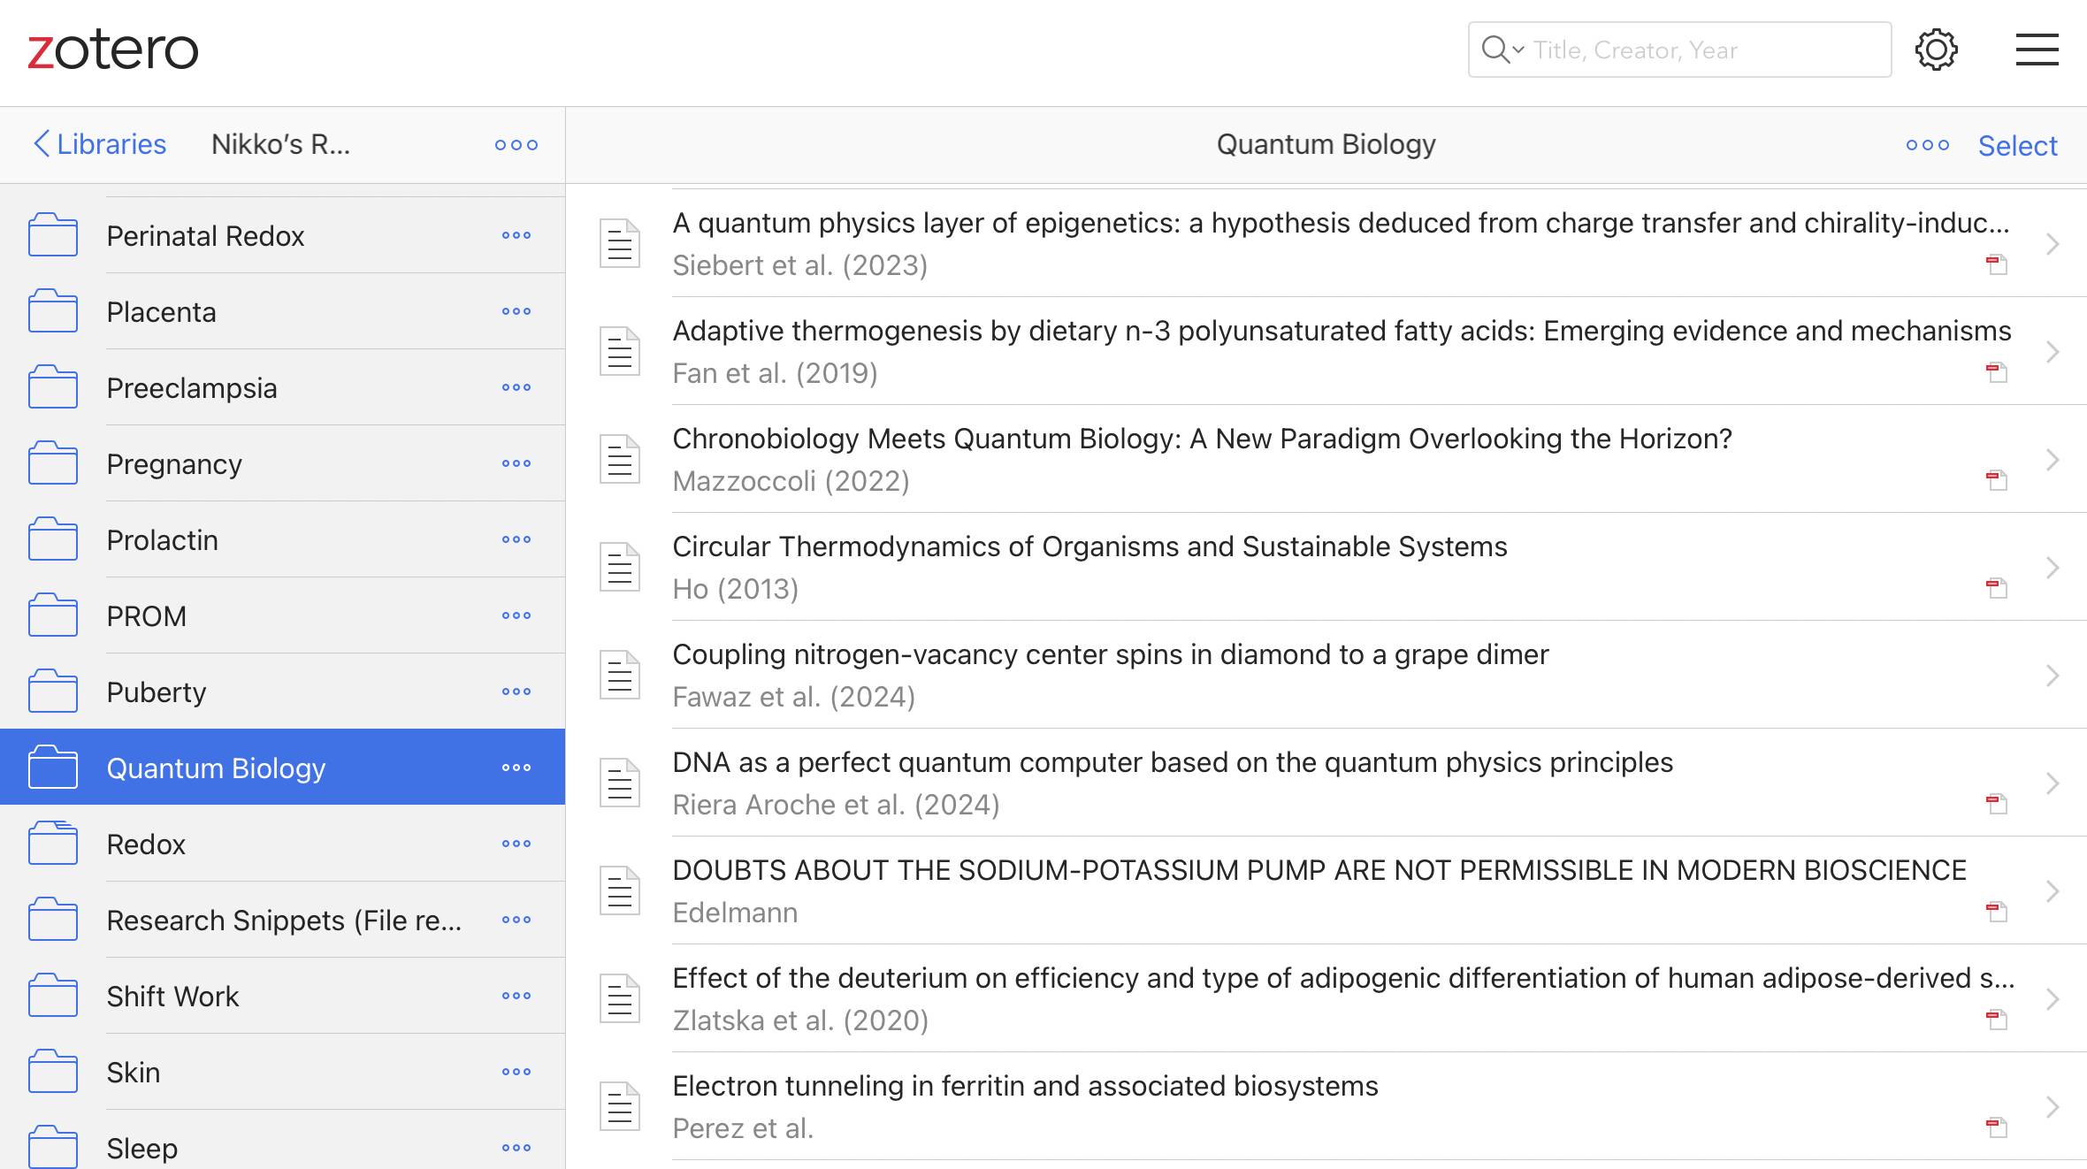Open the ellipsis menu beside Nikko's library
2087x1169 pixels.
point(516,144)
